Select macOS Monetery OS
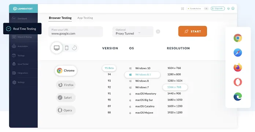Viewport: 255px width, 132px height. coord(143,94)
